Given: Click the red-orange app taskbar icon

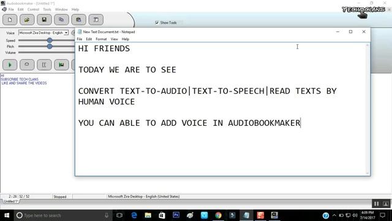Looking at the screenshot, I should 260,215.
